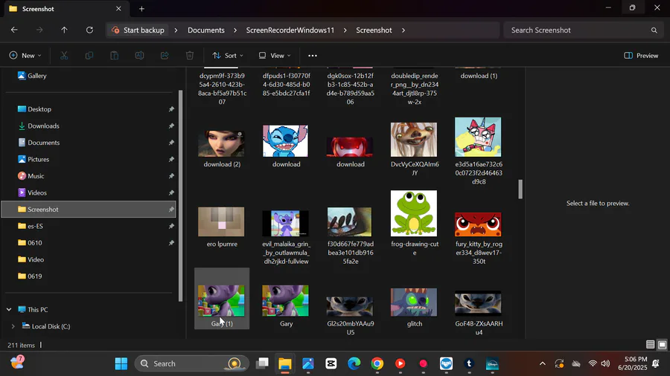670x376 pixels.
Task: Expand Local Disk (C:) tree node
Action: coord(13,326)
